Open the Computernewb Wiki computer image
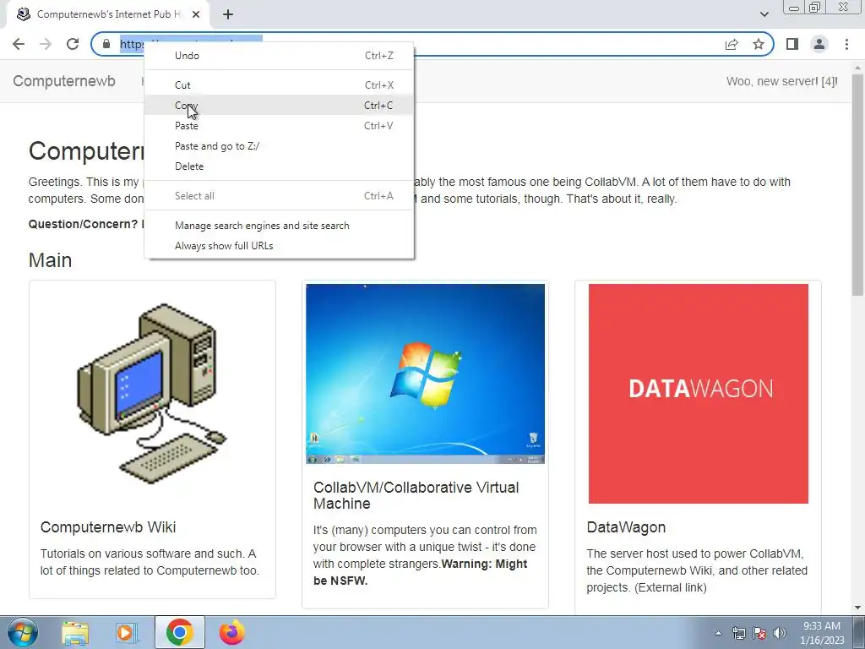Viewport: 865px width, 649px height. [152, 394]
